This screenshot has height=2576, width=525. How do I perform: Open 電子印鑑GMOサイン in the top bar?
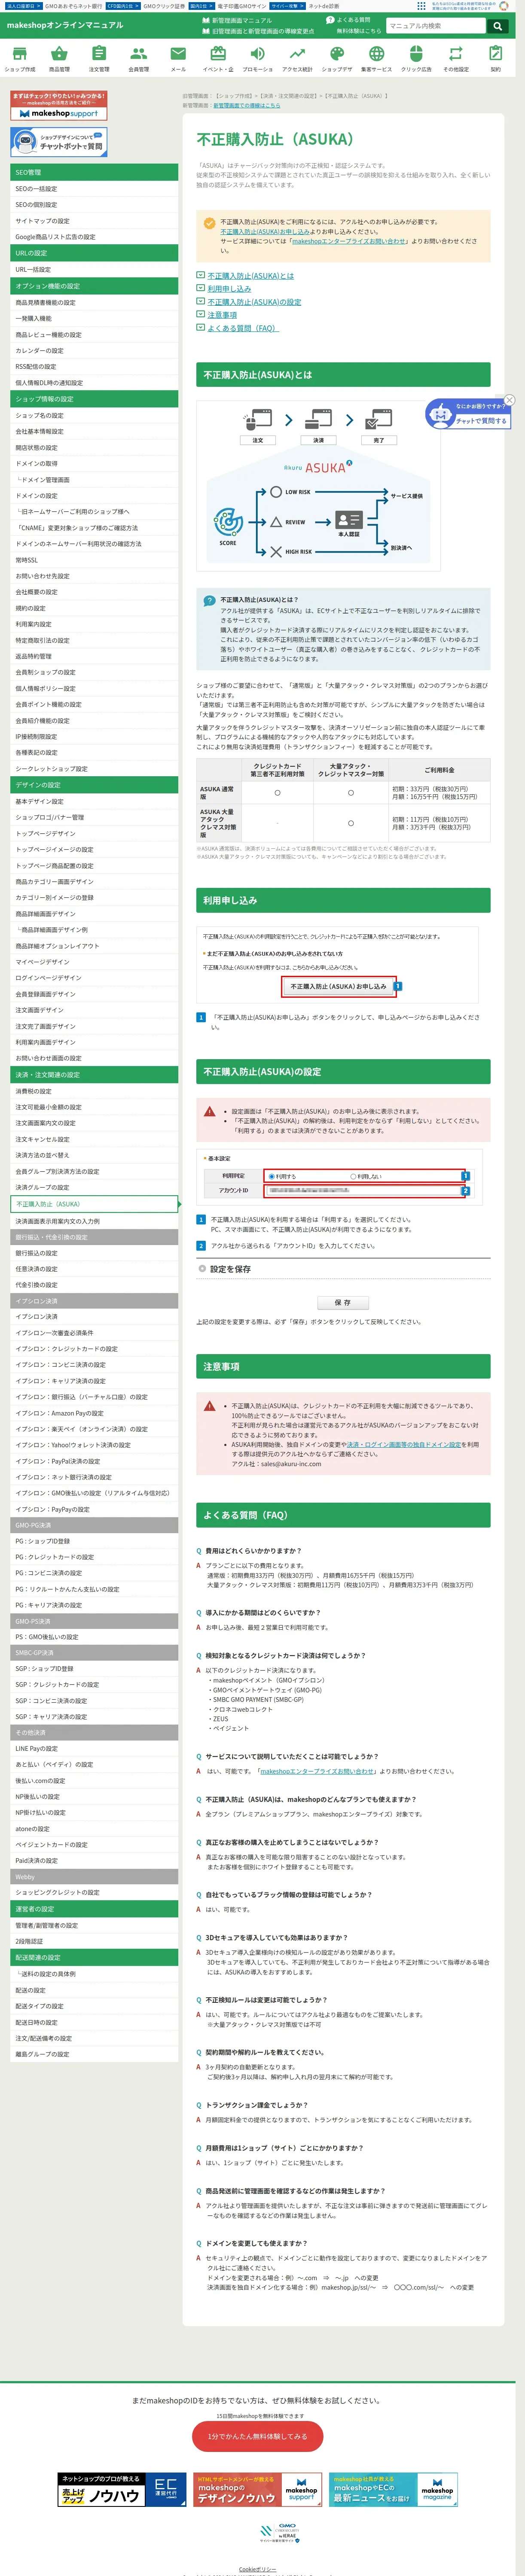(241, 6)
